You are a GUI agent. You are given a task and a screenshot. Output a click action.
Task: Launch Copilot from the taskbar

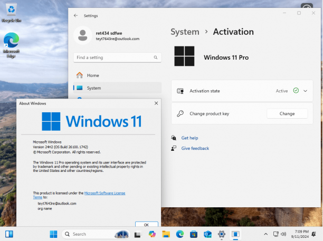(152, 234)
